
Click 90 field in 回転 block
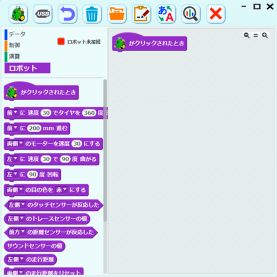tap(32, 174)
